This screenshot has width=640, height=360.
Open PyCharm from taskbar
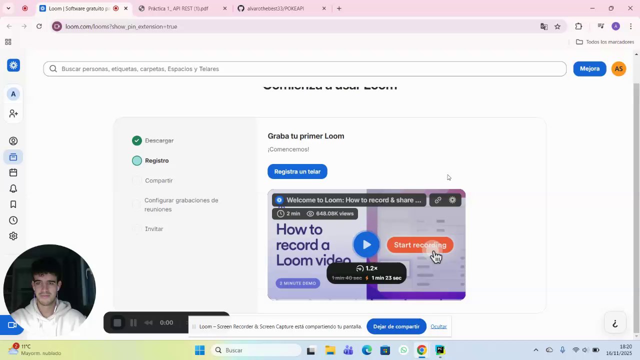440,350
